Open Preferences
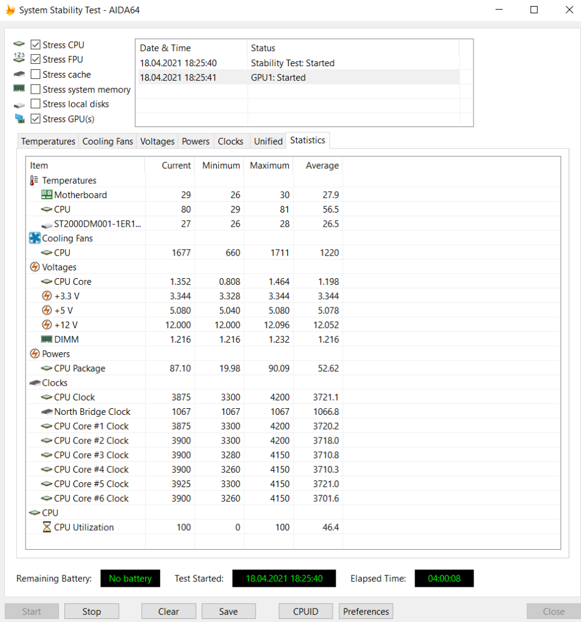This screenshot has width=581, height=622. [365, 611]
